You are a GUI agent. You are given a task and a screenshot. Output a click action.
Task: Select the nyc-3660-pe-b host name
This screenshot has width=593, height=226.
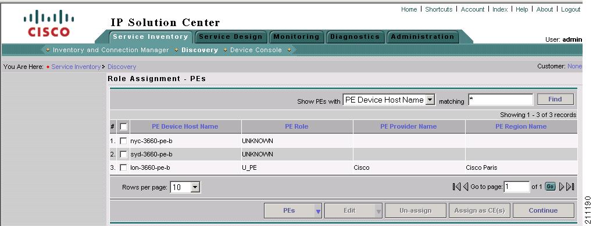(151, 141)
